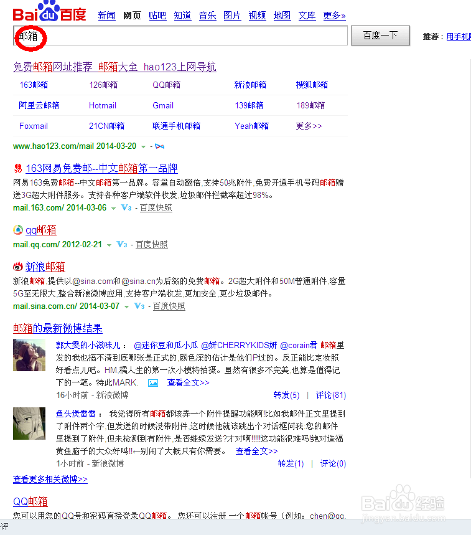Open 新浪邮箱 quick link in table
This screenshot has width=471, height=535.
coord(250,85)
